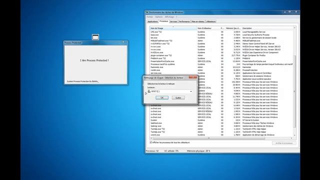
Task: Click the vertical scrollbar of the process list
Action: click(x=294, y=91)
